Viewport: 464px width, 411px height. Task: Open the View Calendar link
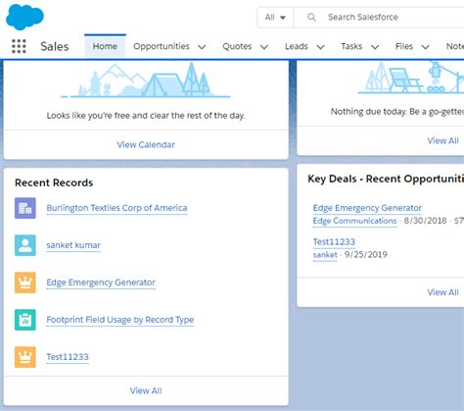pyautogui.click(x=146, y=144)
